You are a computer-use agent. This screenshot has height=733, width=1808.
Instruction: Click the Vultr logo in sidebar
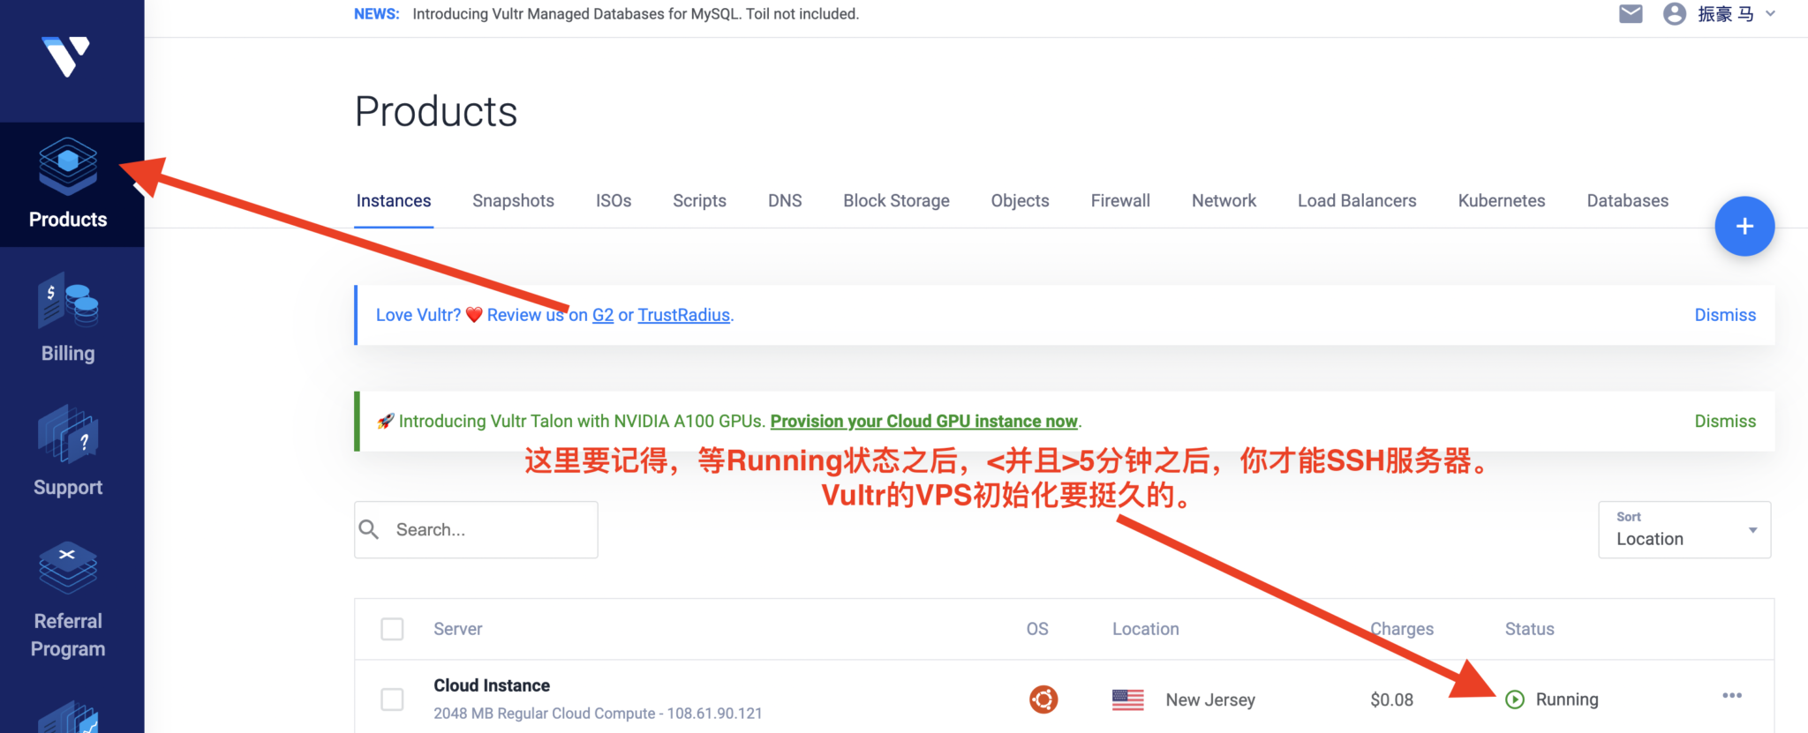66,56
